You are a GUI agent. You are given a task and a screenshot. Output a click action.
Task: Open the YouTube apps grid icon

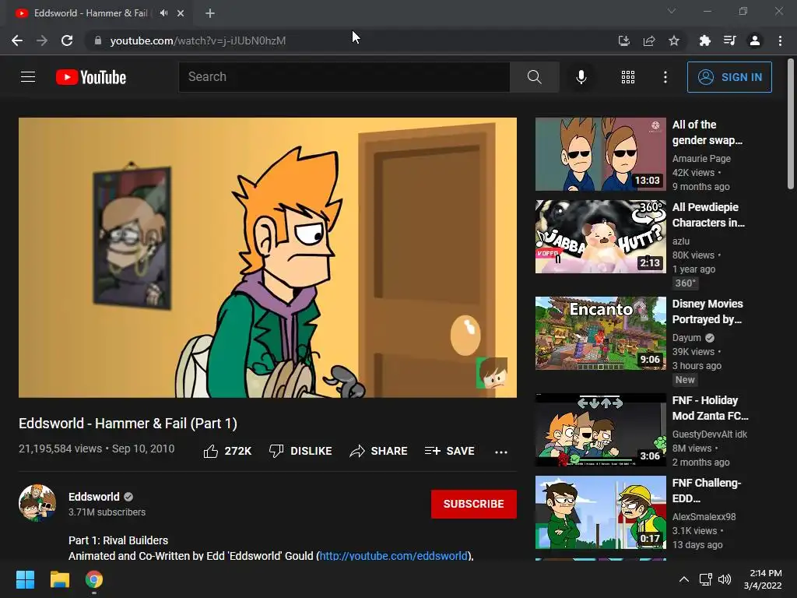(628, 77)
